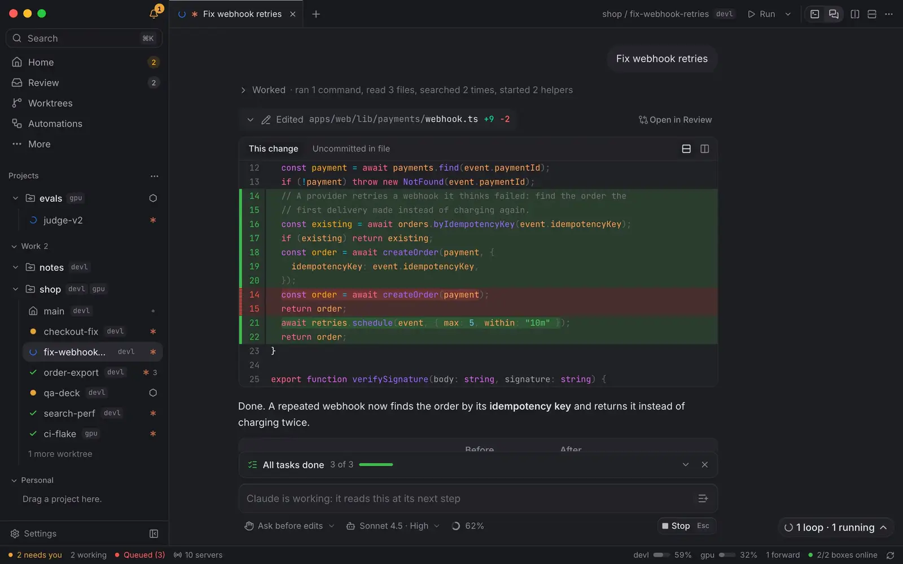Collapse the shop project tree
Image resolution: width=903 pixels, height=564 pixels.
click(15, 289)
